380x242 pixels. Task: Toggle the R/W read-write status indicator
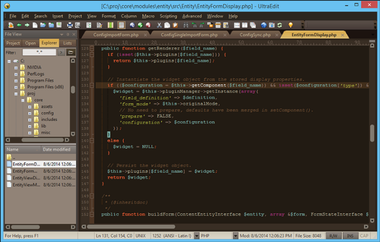tap(335, 235)
